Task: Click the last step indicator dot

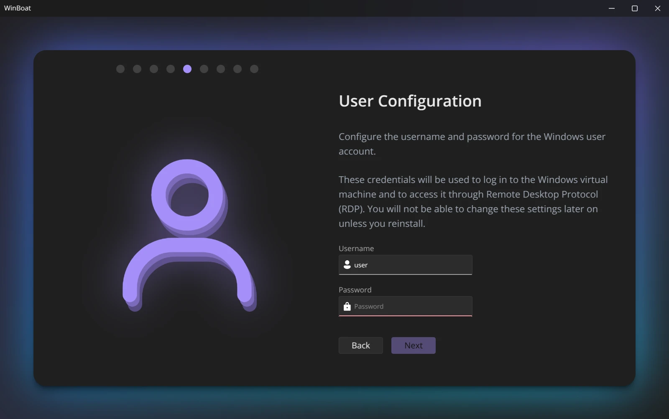Action: point(254,69)
